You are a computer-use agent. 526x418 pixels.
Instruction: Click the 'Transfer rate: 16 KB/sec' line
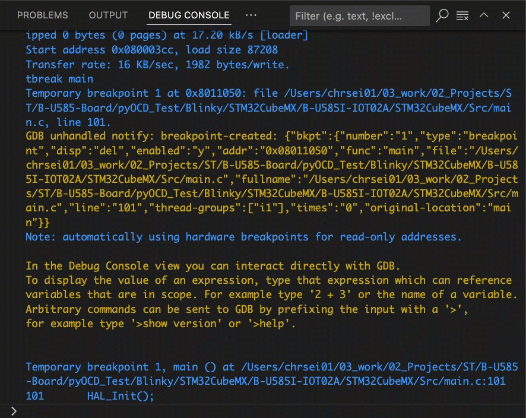coord(157,64)
